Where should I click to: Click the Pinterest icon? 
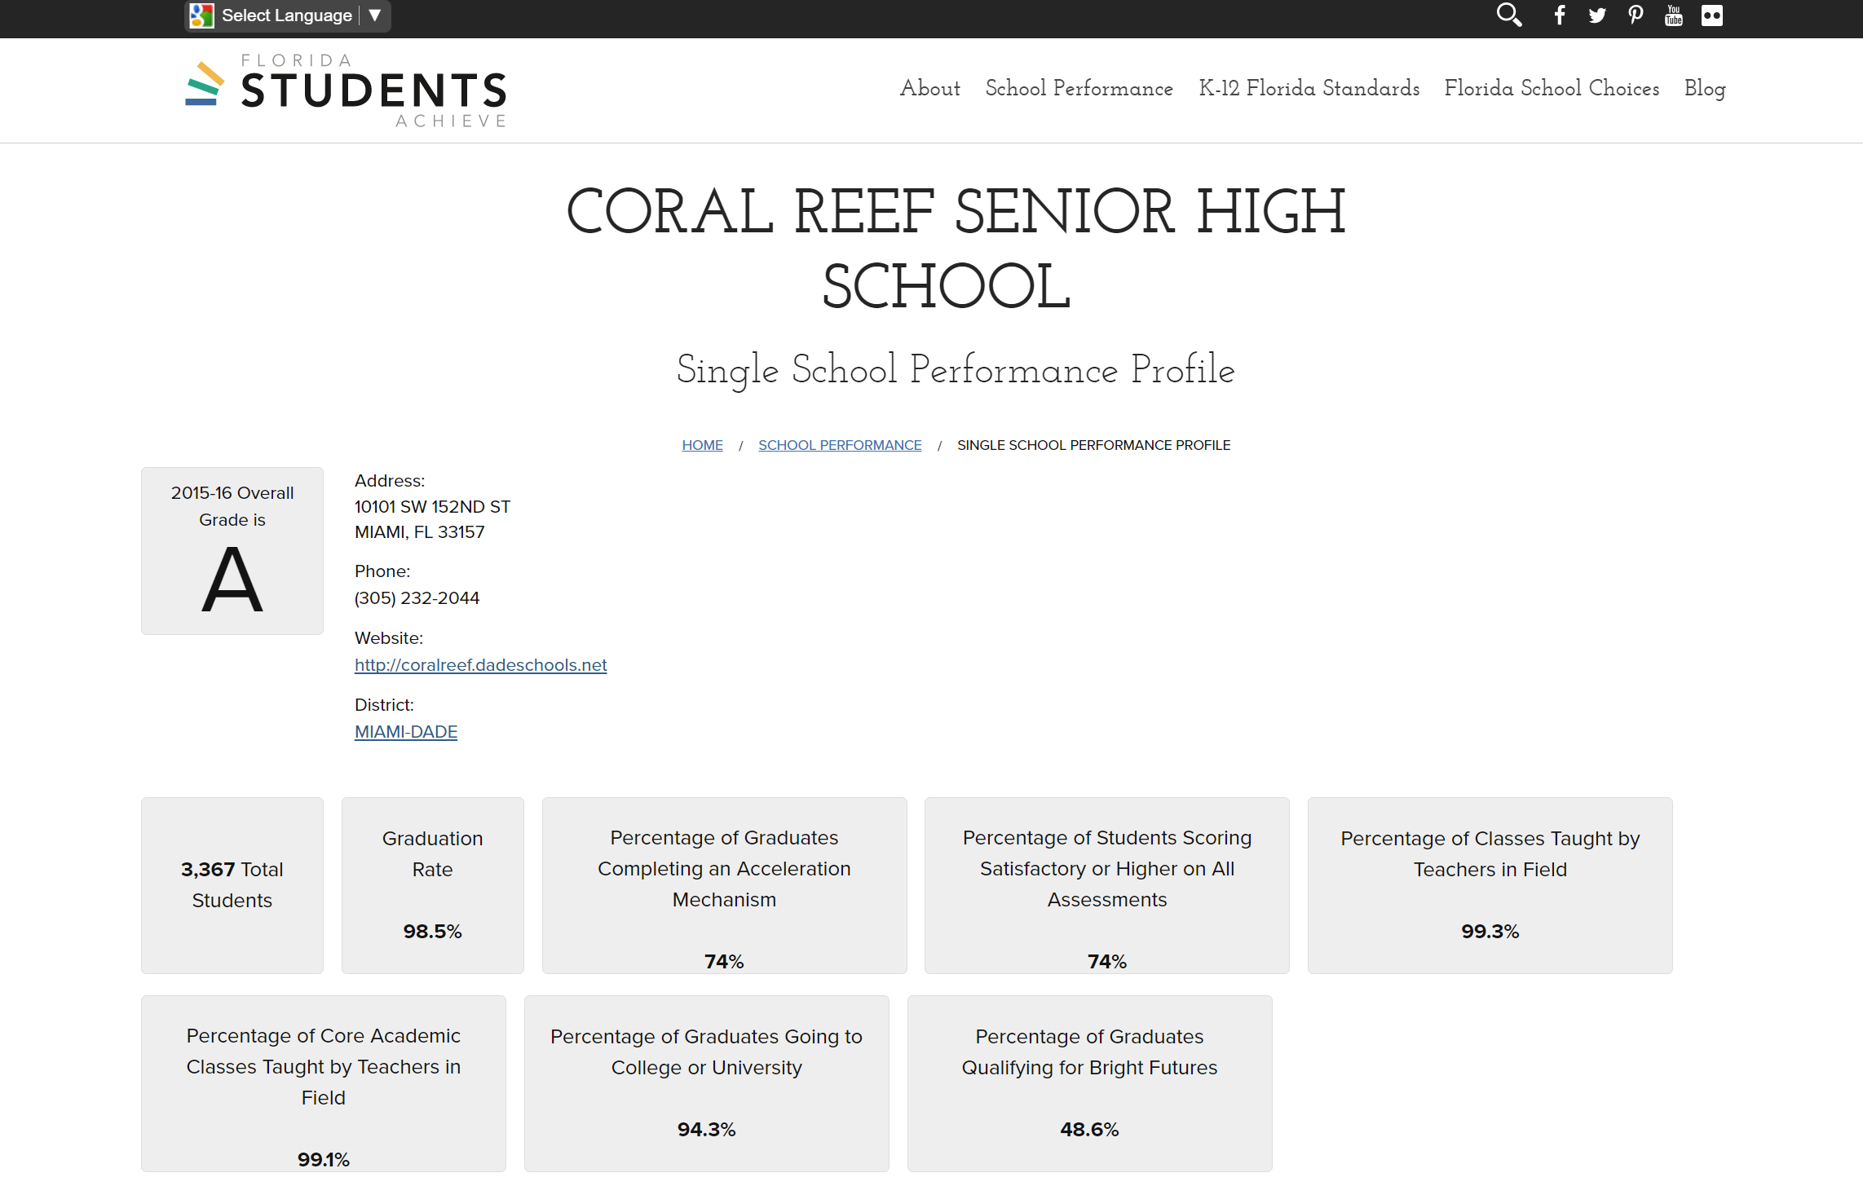coord(1635,15)
